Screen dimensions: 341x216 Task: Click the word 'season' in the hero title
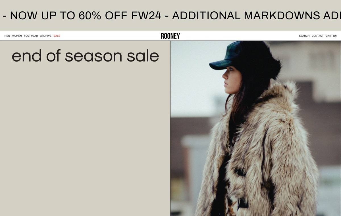93,56
